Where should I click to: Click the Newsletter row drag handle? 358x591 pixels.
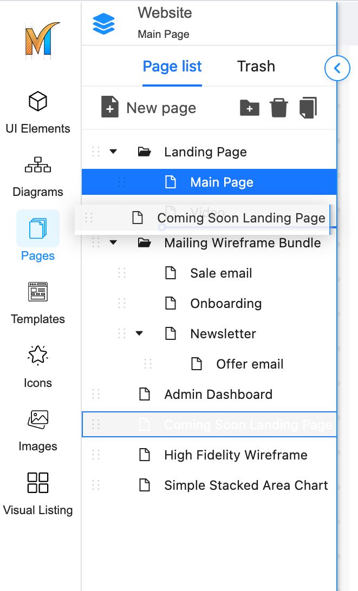coord(121,333)
